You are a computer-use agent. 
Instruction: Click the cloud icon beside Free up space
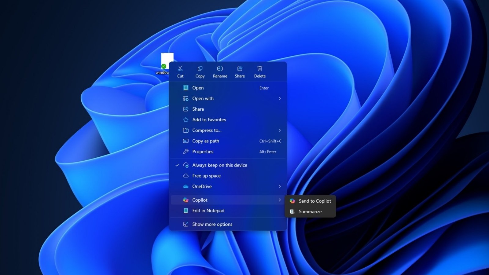click(186, 176)
